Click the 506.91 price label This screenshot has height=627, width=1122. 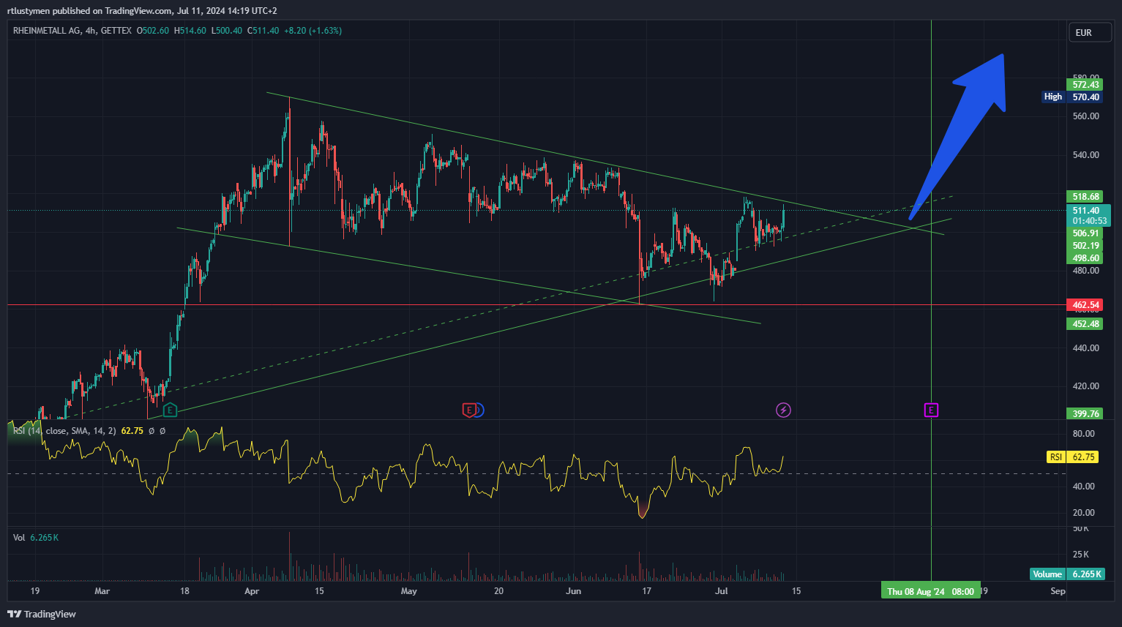(1085, 233)
